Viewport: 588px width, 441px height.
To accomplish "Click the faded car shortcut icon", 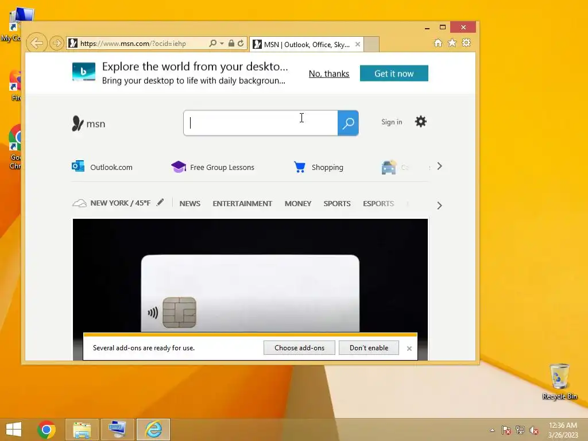I will click(x=389, y=167).
